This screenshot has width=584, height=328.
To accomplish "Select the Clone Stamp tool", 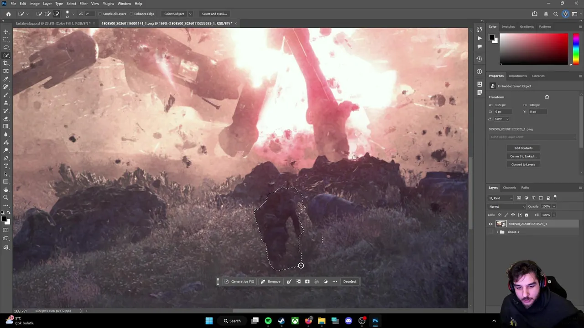I will pyautogui.click(x=6, y=102).
